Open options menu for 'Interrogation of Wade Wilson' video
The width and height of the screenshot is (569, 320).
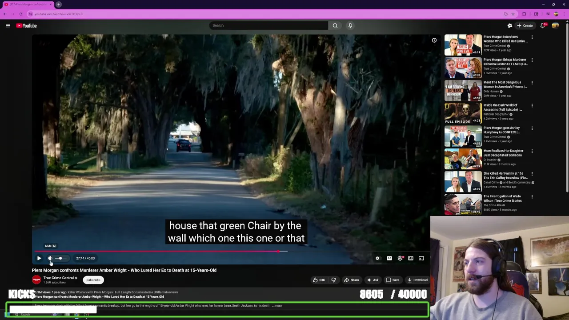pyautogui.click(x=532, y=196)
